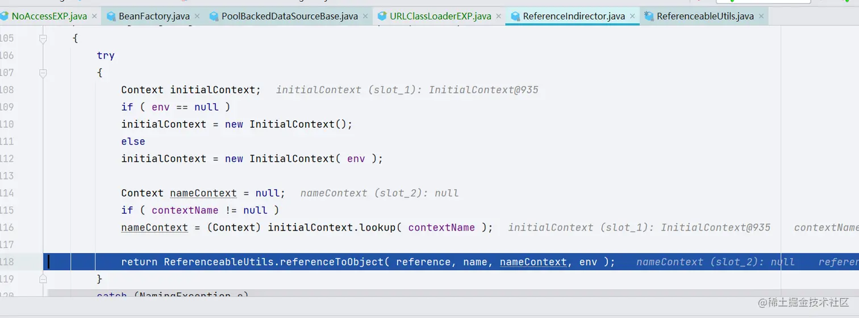Click the InitialContext@935 inline hint on line 116

(x=716, y=227)
